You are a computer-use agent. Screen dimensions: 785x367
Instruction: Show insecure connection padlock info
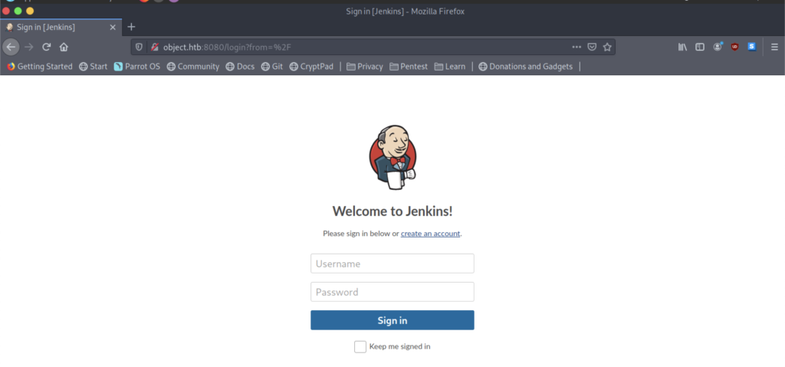(155, 47)
